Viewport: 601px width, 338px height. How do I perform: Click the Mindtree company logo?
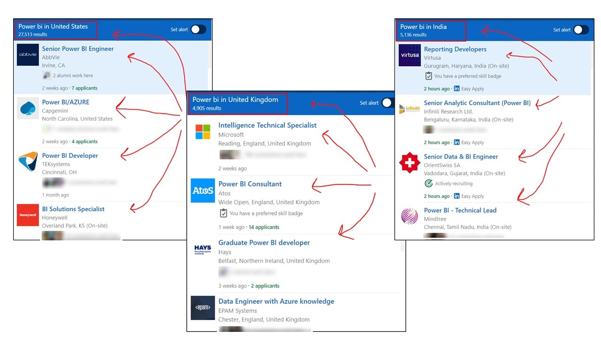tap(409, 216)
